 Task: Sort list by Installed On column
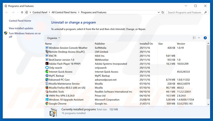coord(146,43)
